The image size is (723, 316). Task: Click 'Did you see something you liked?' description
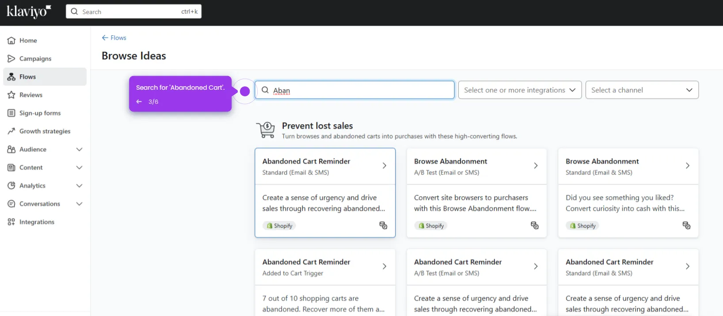tap(625, 203)
